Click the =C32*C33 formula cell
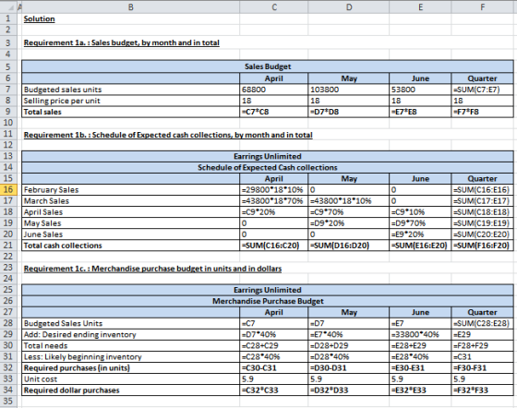Image resolution: width=517 pixels, height=408 pixels. pos(274,390)
